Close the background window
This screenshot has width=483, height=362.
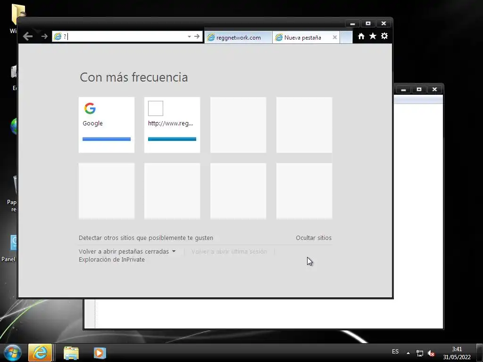[x=434, y=90]
